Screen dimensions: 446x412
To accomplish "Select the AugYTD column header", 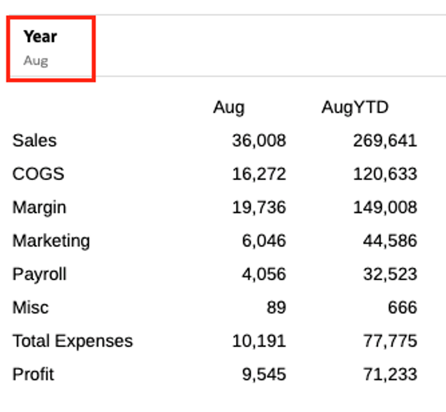I will (x=355, y=107).
